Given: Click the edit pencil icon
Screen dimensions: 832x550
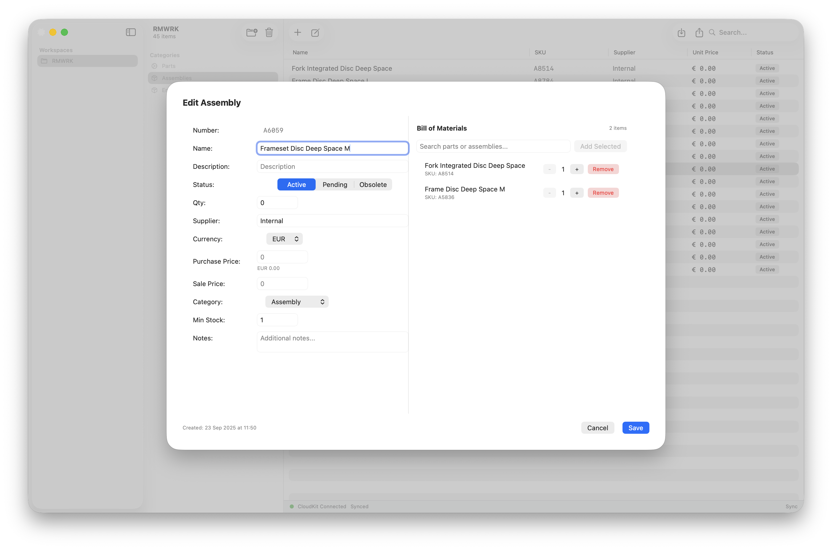Looking at the screenshot, I should click(x=315, y=33).
